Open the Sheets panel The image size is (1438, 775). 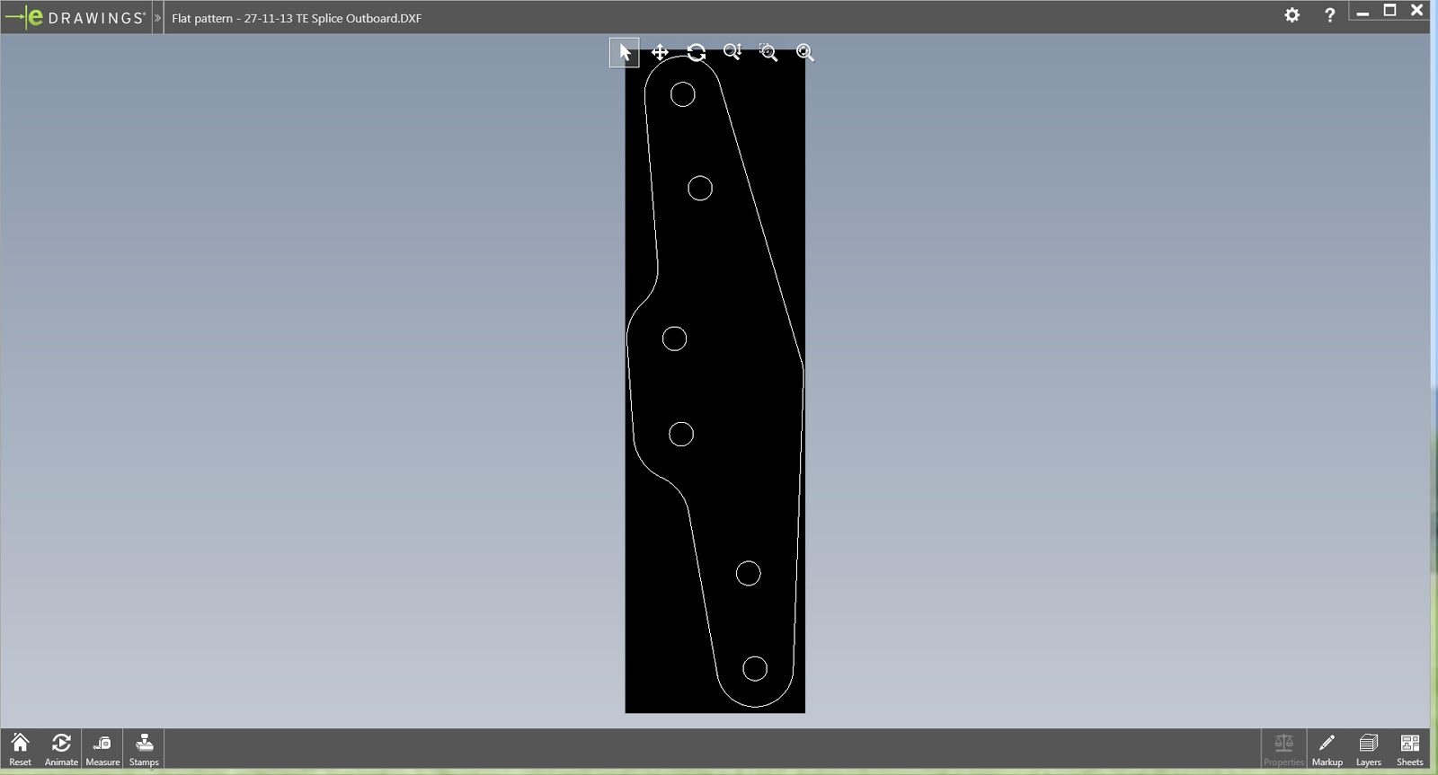1409,749
